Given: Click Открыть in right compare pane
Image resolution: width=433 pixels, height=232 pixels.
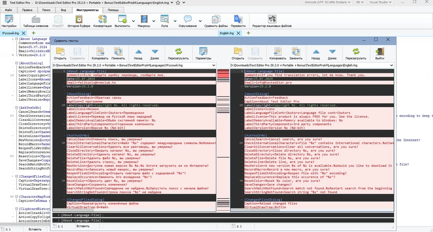Looking at the screenshot, I should [238, 54].
